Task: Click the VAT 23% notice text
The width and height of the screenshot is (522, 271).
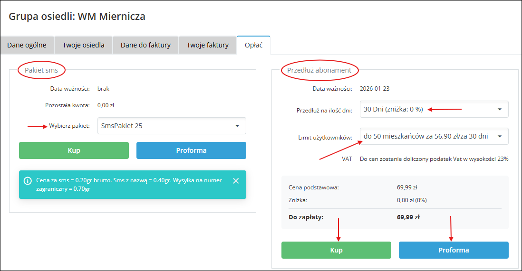Action: pos(434,159)
